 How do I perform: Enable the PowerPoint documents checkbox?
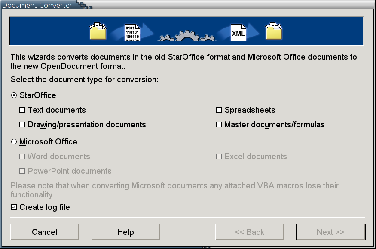coord(22,171)
